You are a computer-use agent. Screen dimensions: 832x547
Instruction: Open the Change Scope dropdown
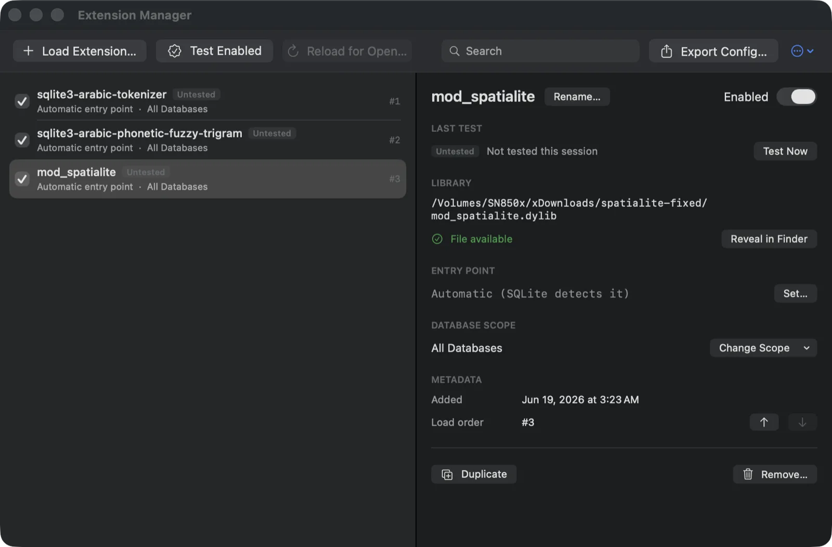(763, 348)
